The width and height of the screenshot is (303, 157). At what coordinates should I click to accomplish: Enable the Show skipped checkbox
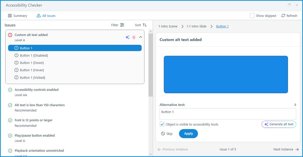252,15
